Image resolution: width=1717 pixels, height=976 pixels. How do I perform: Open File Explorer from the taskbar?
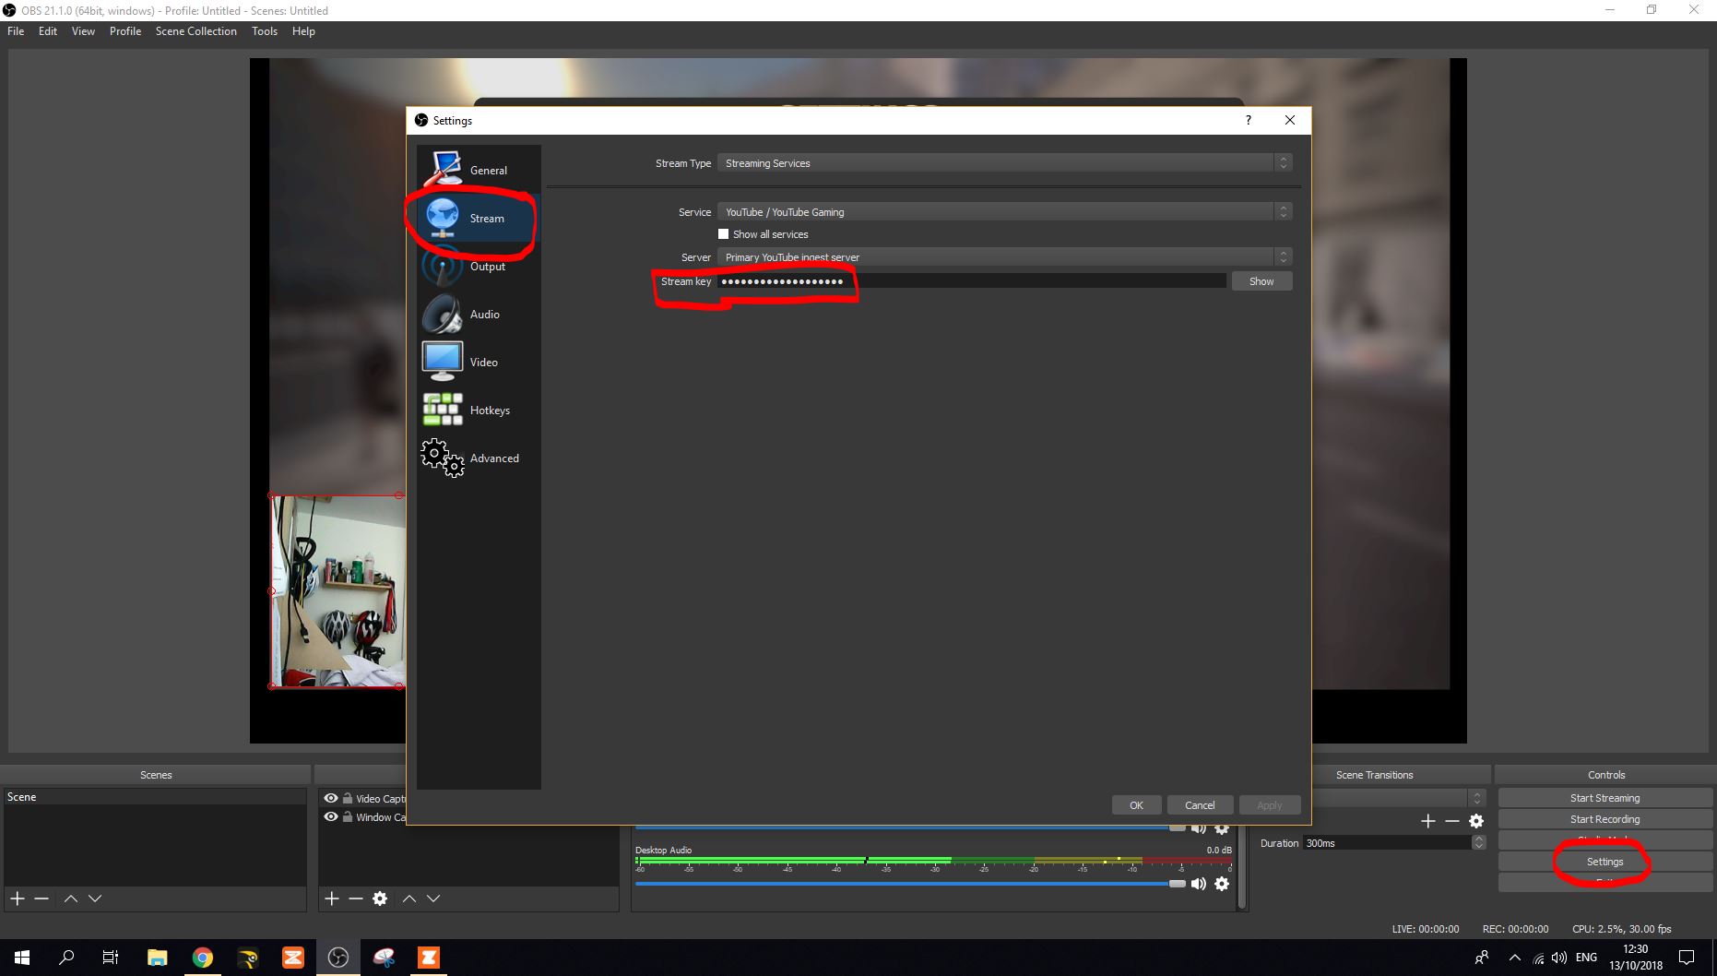(157, 958)
